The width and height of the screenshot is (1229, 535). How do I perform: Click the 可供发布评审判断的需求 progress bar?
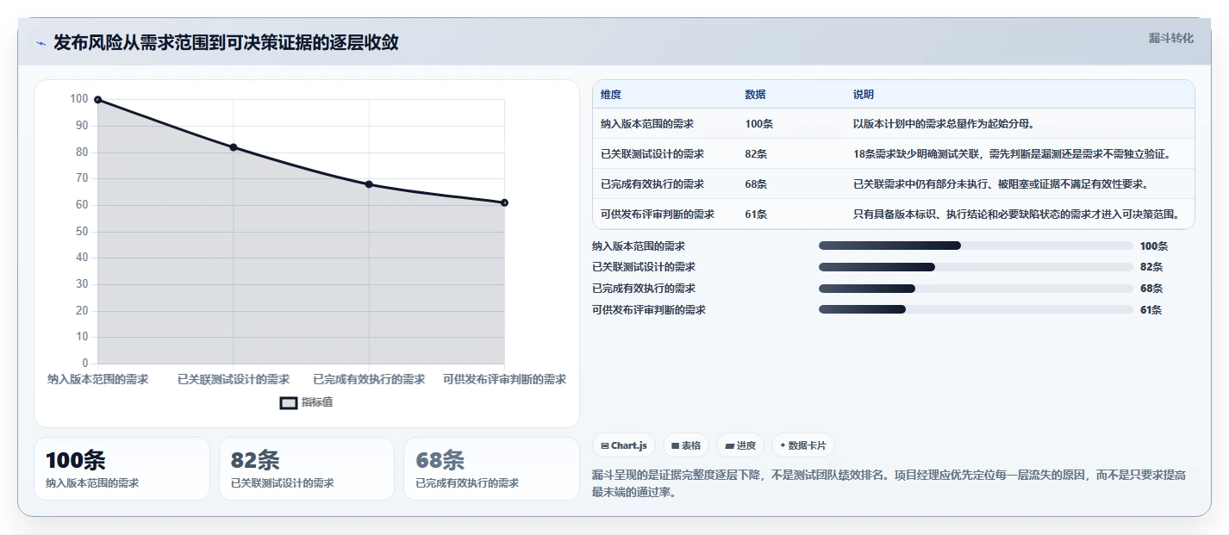click(976, 309)
